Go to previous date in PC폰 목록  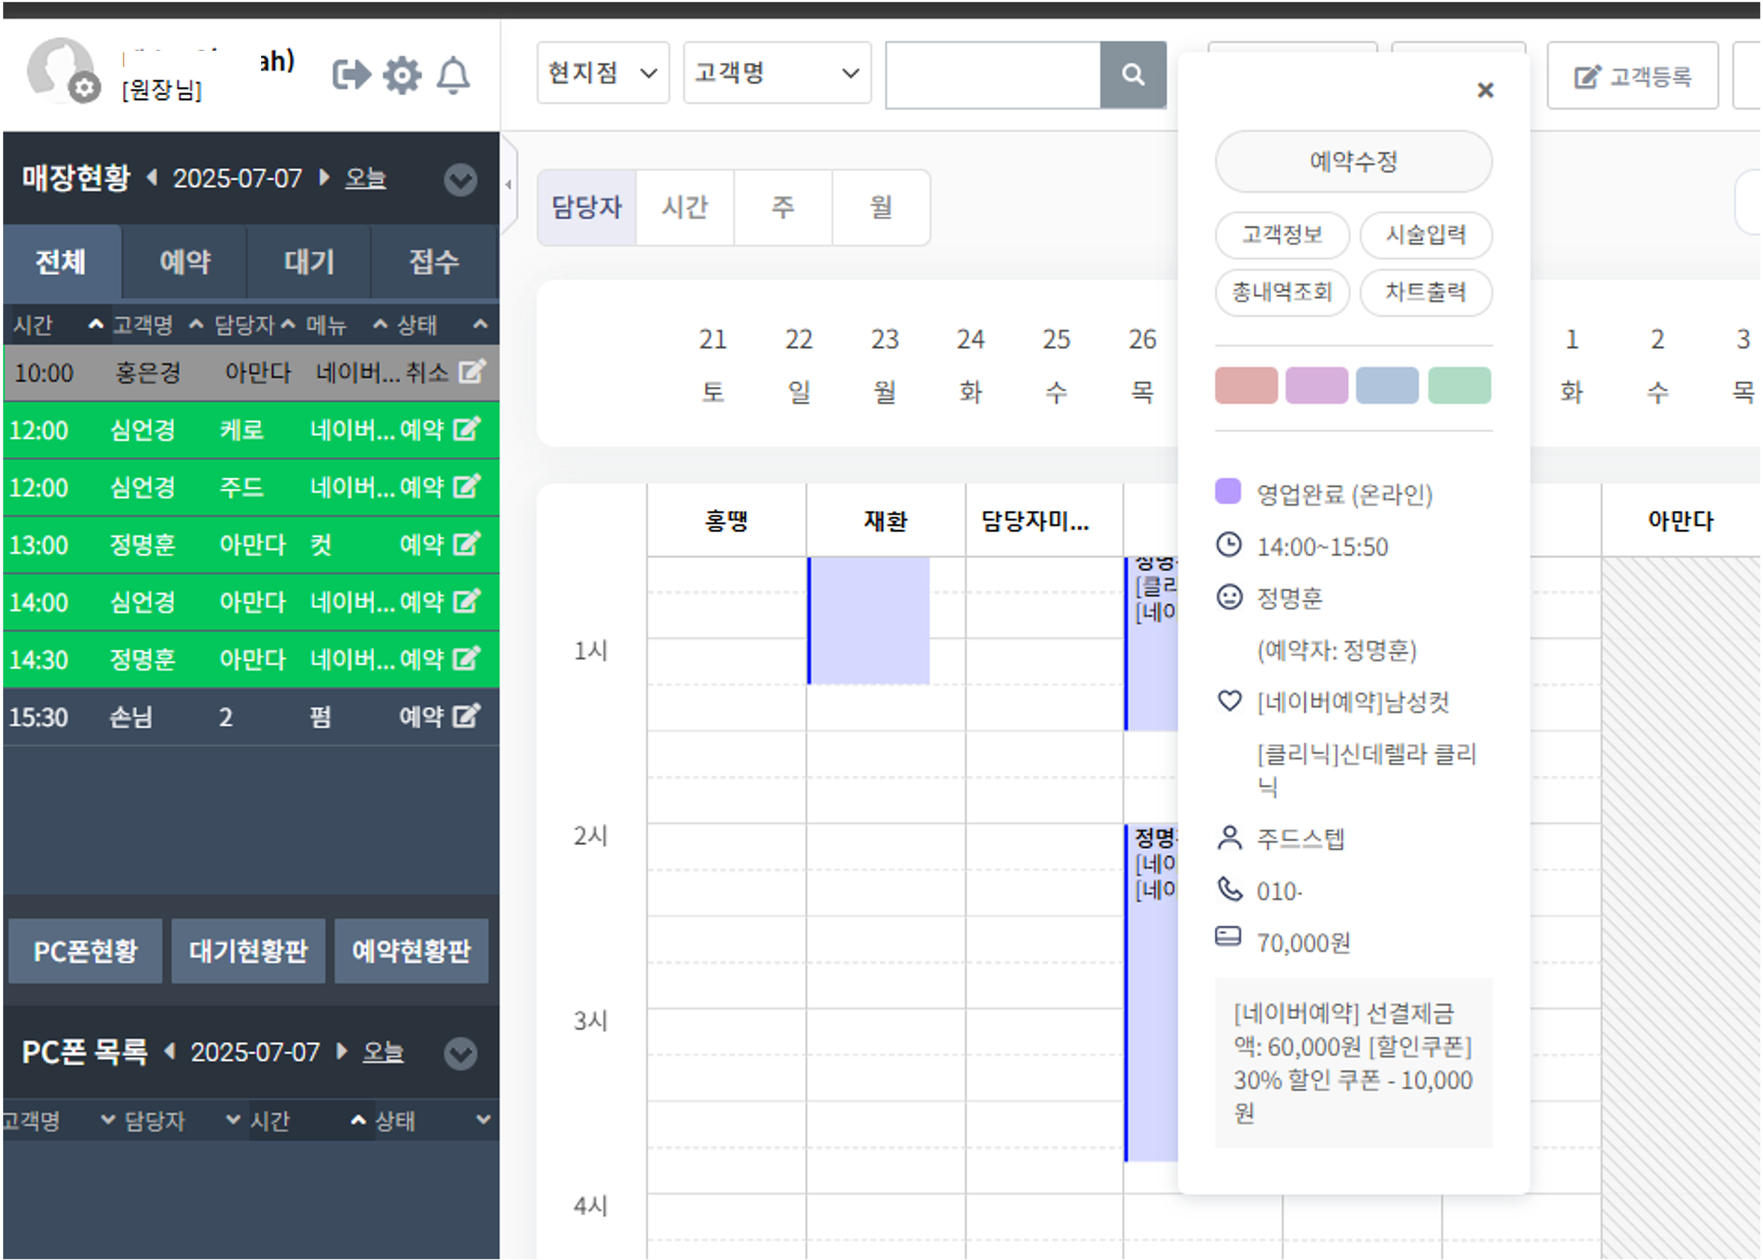(x=170, y=1051)
